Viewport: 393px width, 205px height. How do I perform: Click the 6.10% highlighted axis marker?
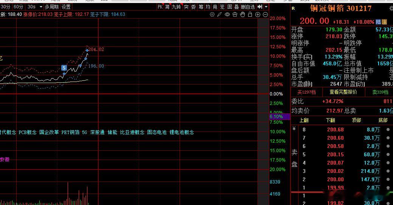coord(280,117)
